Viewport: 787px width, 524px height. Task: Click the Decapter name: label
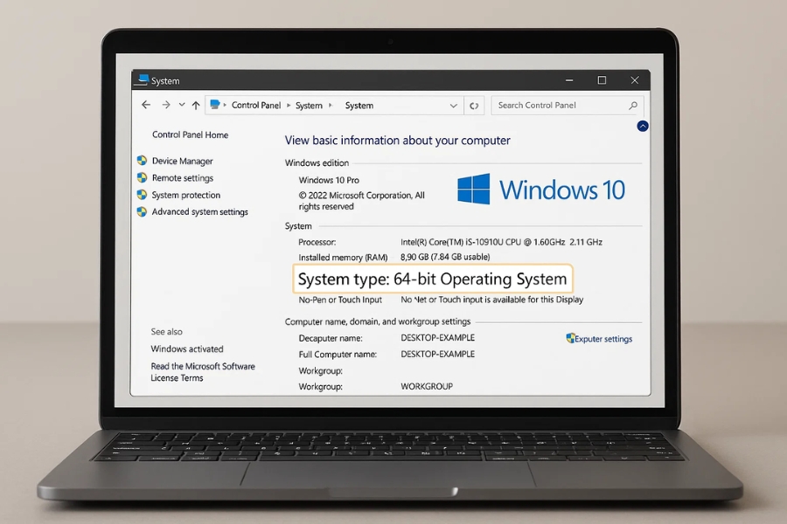click(331, 339)
